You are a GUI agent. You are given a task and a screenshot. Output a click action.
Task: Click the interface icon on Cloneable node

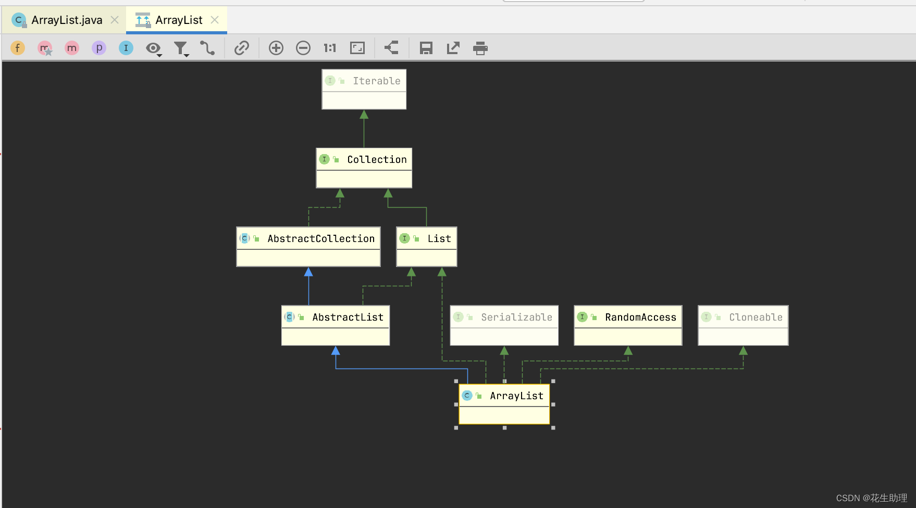click(706, 317)
